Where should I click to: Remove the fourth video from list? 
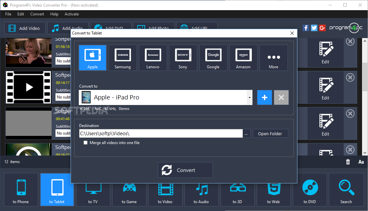click(350, 150)
